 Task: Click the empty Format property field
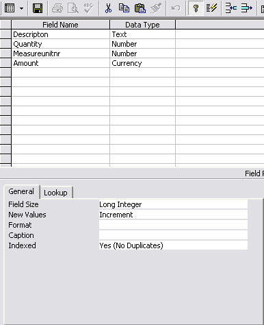tap(173, 225)
